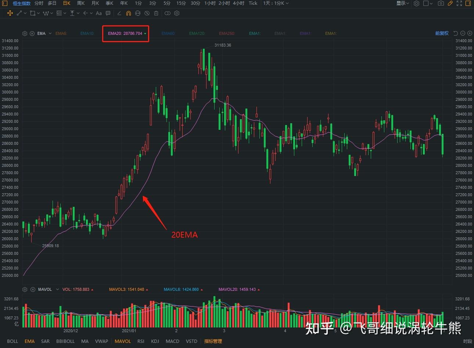Hide all drawings with eye-slash icon
This screenshot has width=474, height=348.
(147, 13)
